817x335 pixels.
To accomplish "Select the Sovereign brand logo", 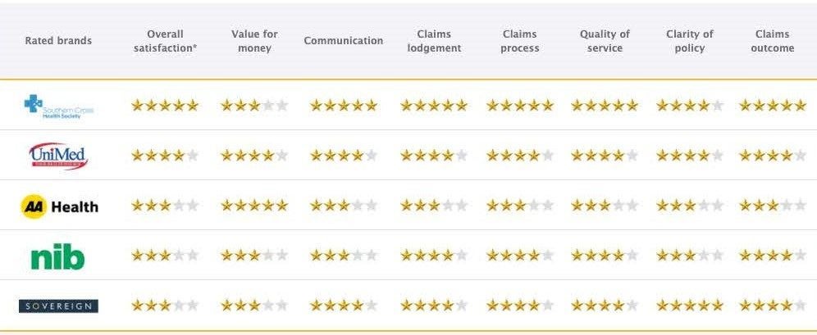I will 58,306.
